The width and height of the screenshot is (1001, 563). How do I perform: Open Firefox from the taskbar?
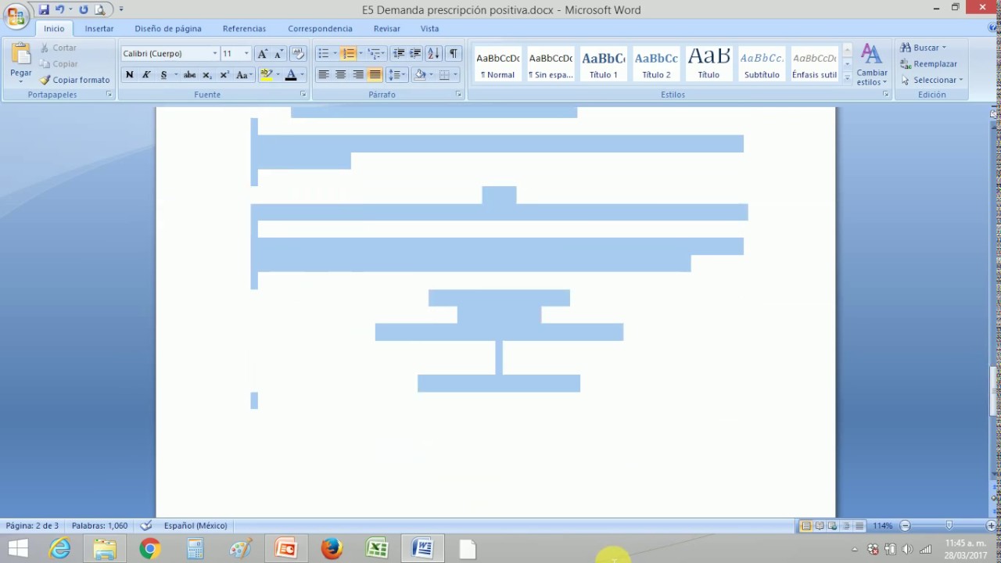pyautogui.click(x=332, y=549)
